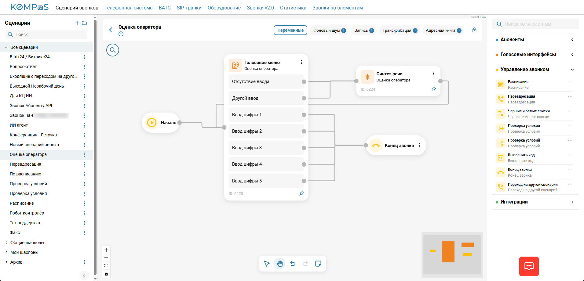Expand the Архив folder
Screen dimensions: 584x281
coord(6,262)
